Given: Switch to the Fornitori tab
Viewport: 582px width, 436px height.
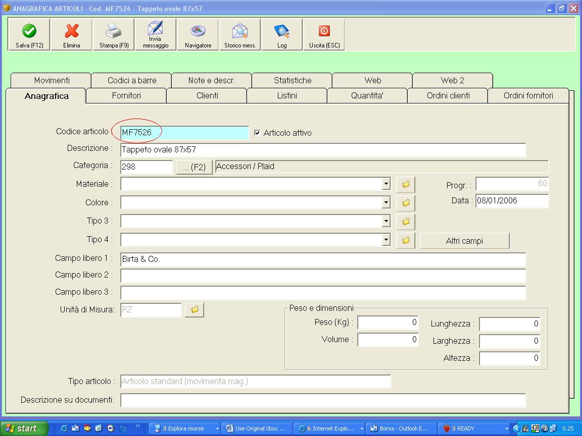Looking at the screenshot, I should (x=126, y=95).
